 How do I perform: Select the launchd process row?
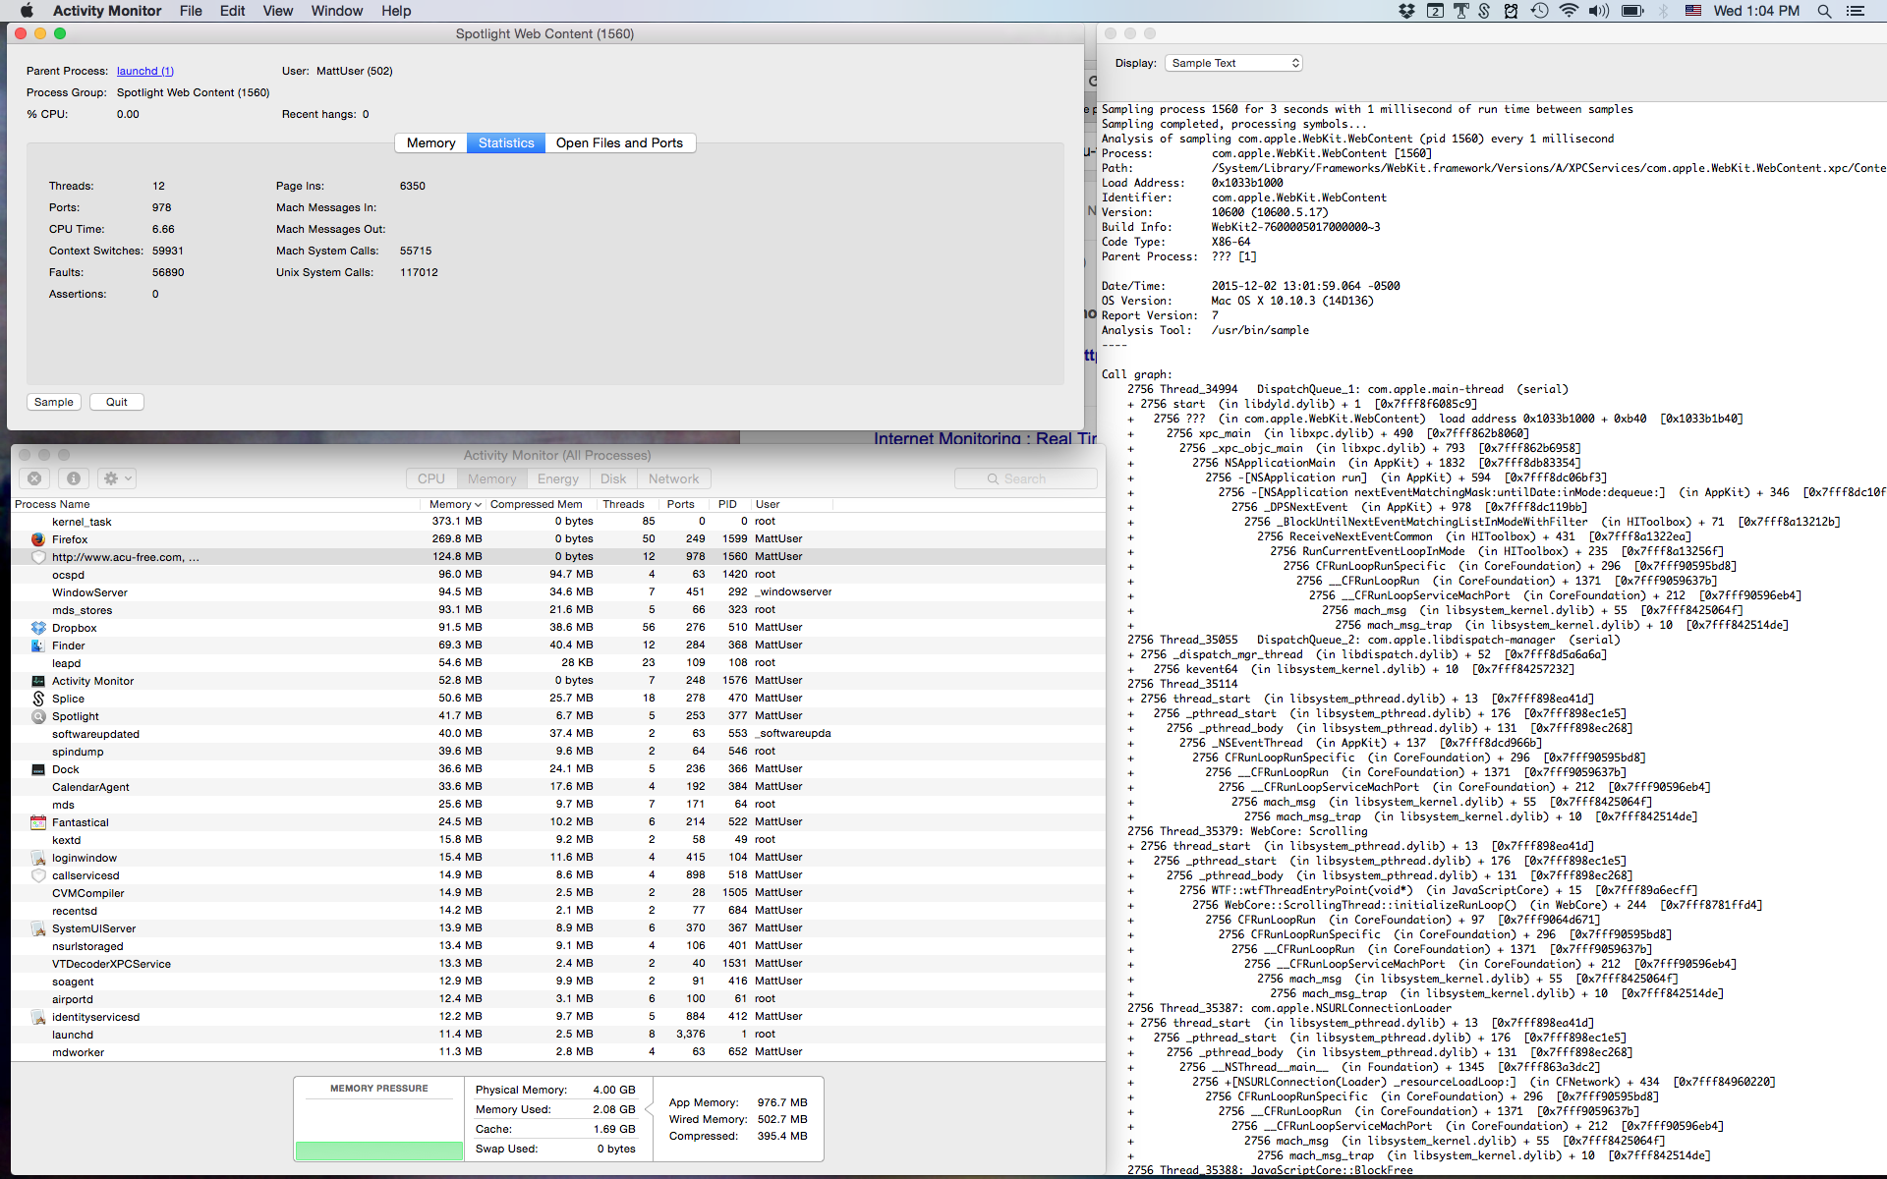[558, 1035]
